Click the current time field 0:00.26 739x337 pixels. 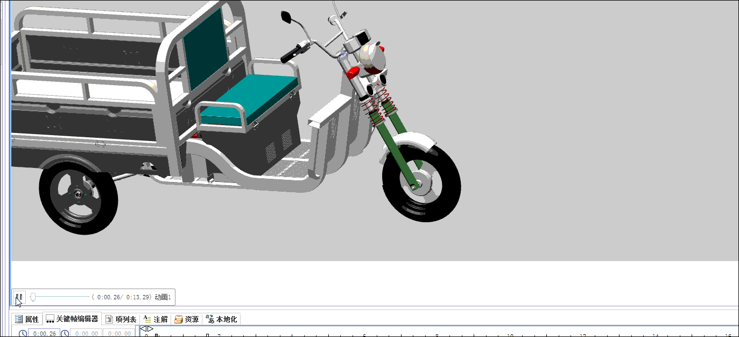(44, 333)
